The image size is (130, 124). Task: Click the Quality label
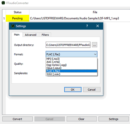pyautogui.click(x=18, y=64)
